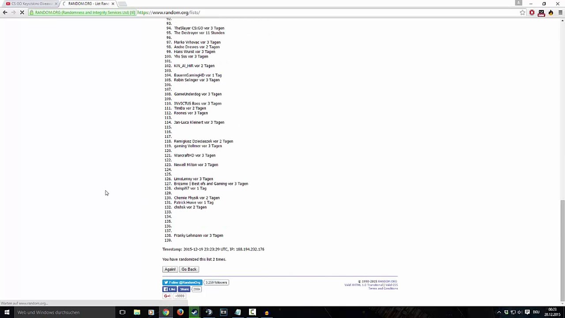Open the flame extension icon
Screen dimensions: 565x318
[550, 12]
